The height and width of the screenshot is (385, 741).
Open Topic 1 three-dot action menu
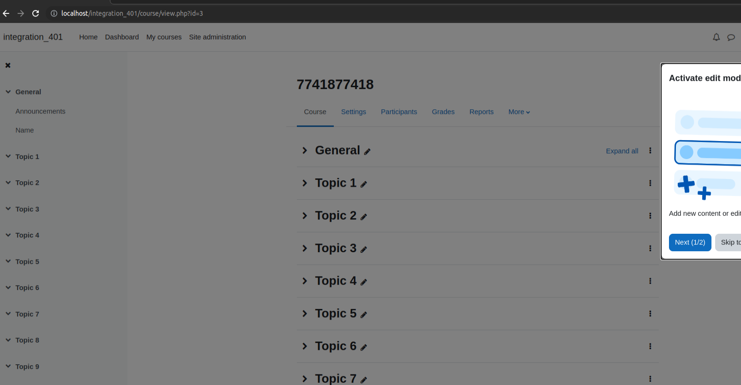point(650,183)
